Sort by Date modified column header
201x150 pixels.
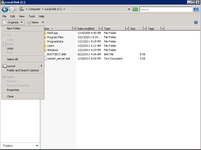88,29
